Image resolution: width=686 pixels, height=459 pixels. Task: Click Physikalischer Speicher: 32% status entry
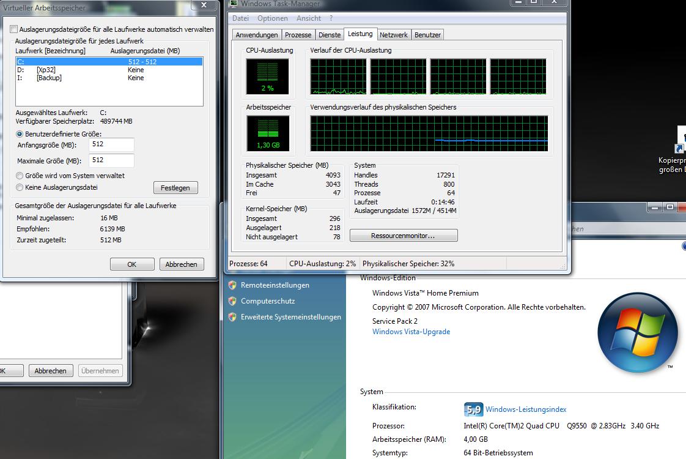click(x=408, y=264)
